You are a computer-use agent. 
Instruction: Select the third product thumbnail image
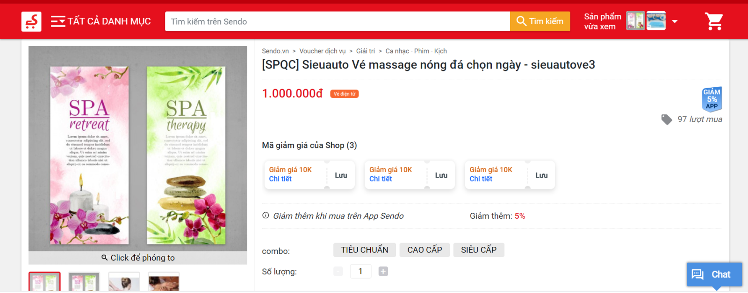point(124,282)
